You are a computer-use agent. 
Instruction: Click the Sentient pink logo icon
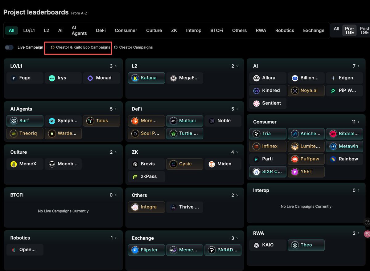point(257,103)
